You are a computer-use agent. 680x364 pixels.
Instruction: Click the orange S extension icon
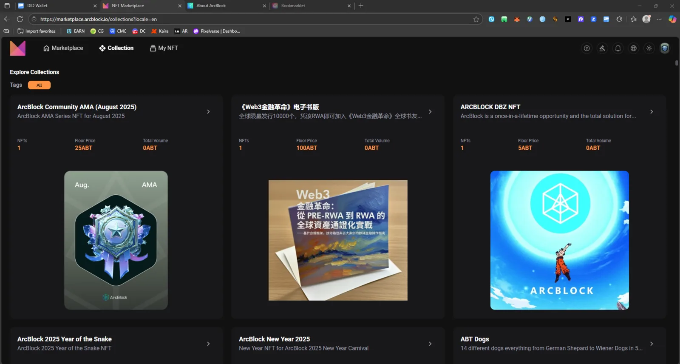pyautogui.click(x=555, y=19)
